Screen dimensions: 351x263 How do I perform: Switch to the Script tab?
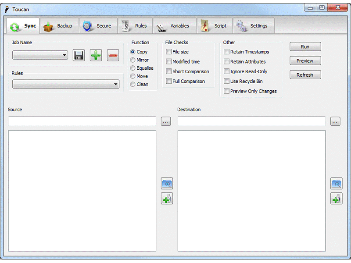(215, 26)
